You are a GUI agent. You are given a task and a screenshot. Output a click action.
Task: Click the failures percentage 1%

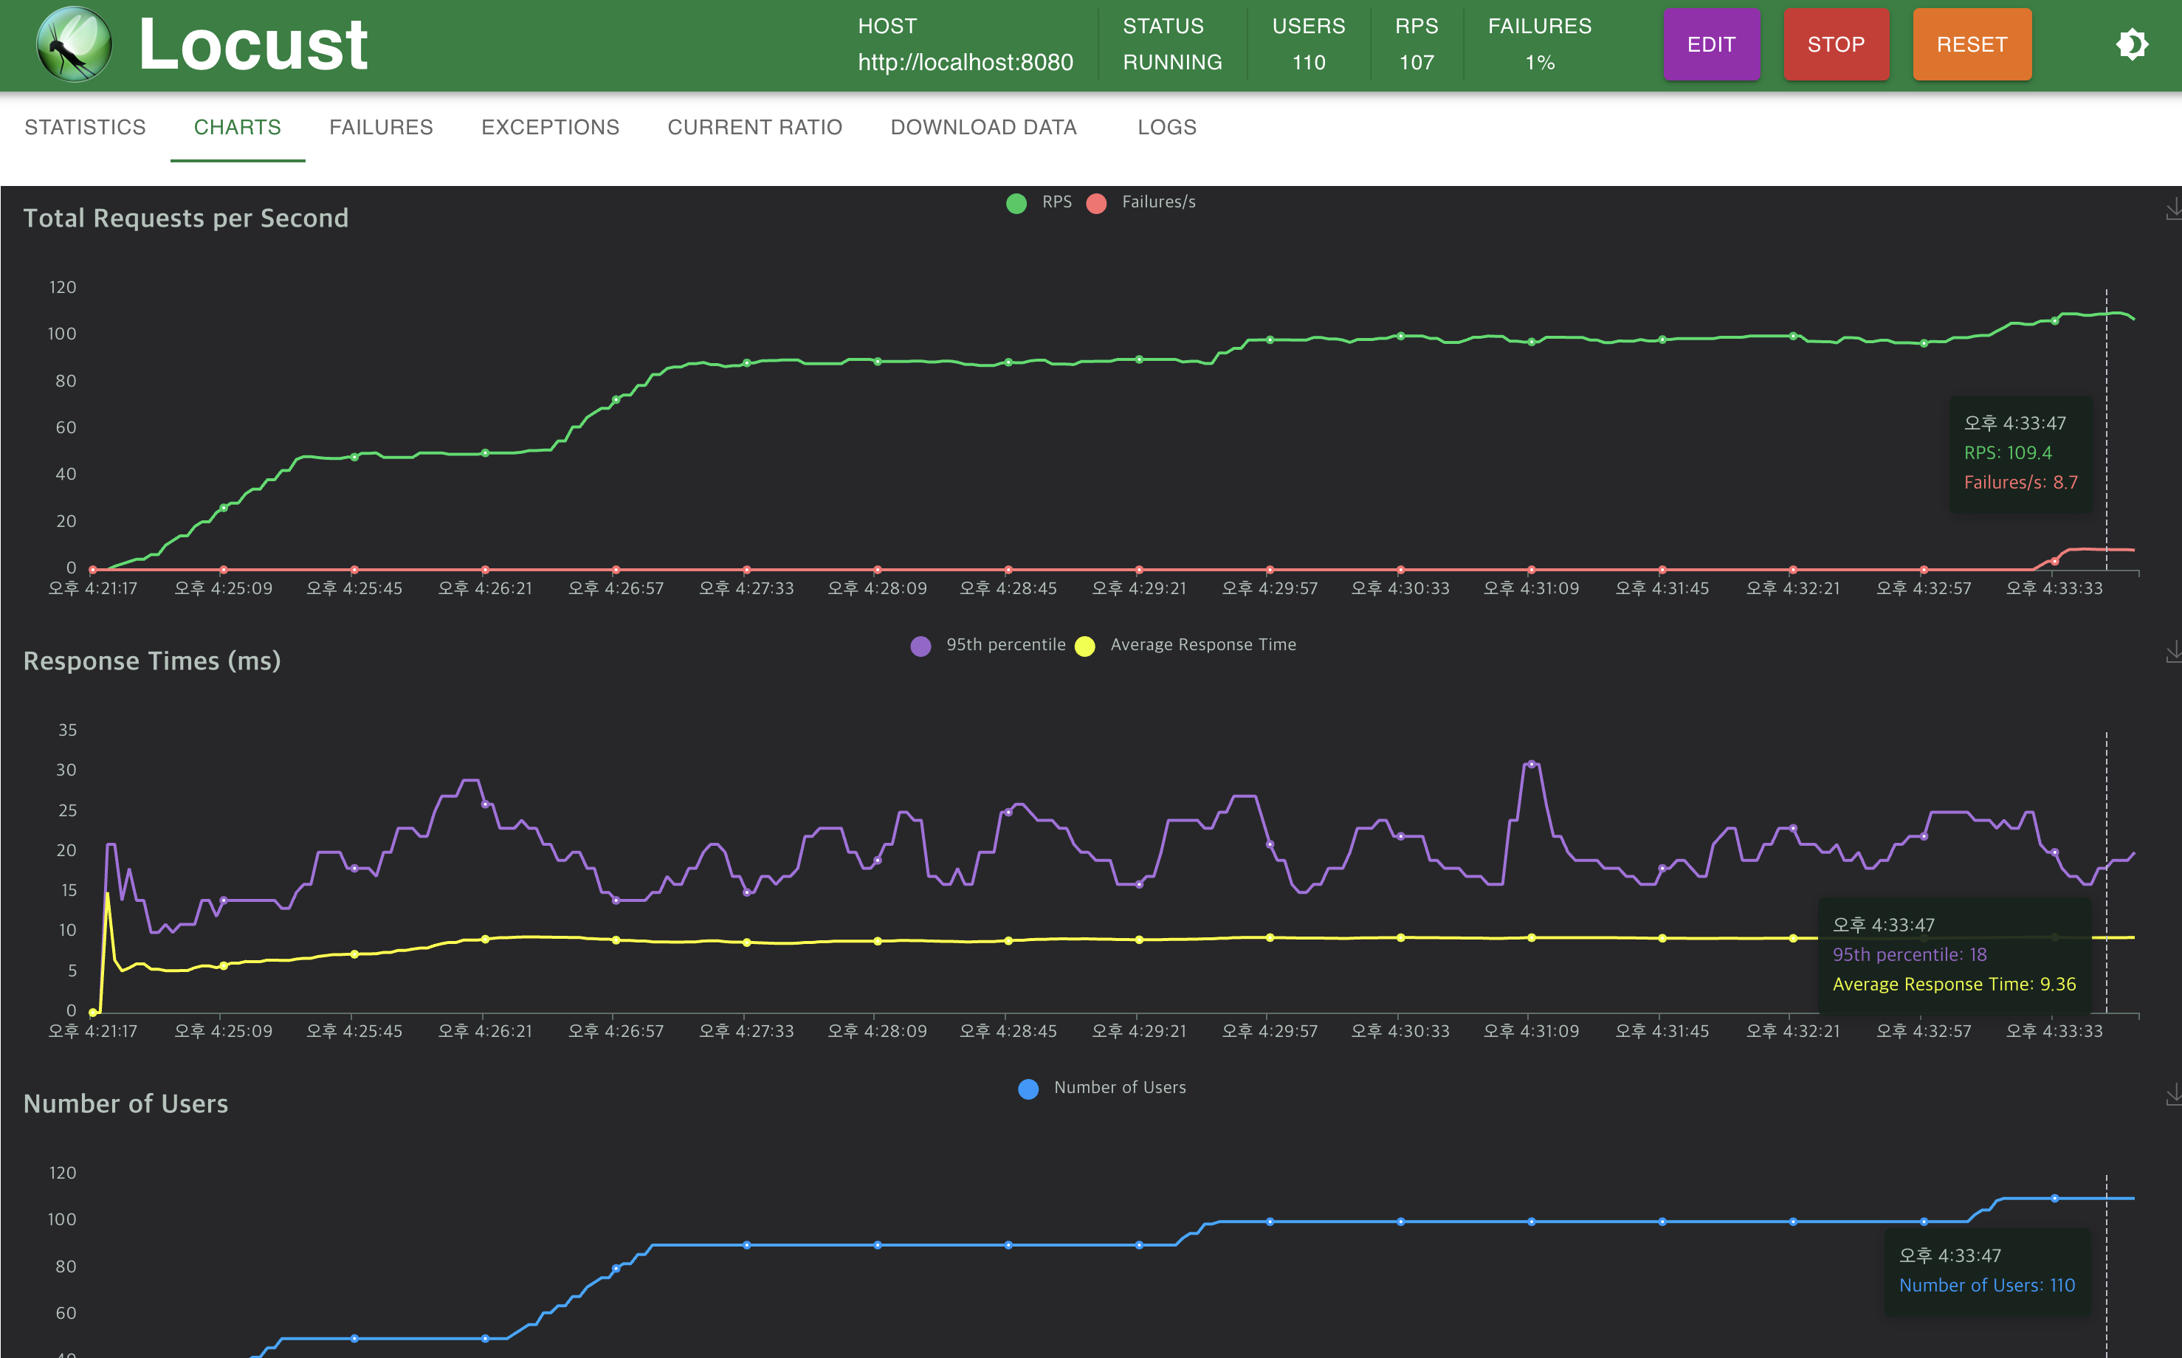coord(1540,62)
